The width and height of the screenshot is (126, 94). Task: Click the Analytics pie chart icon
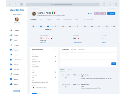(11, 84)
